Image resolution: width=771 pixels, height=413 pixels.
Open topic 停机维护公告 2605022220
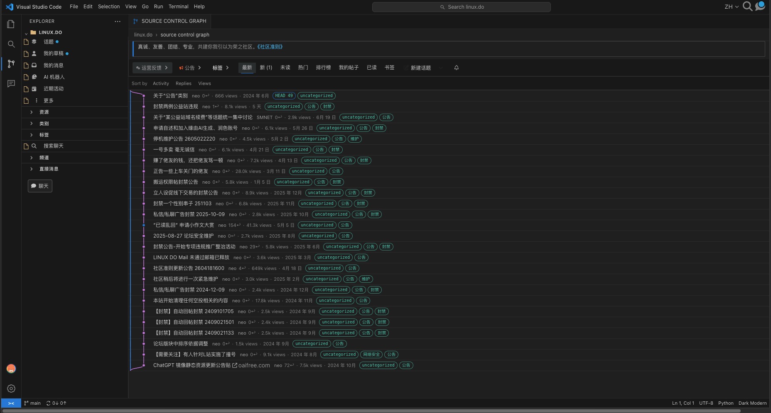click(x=184, y=139)
